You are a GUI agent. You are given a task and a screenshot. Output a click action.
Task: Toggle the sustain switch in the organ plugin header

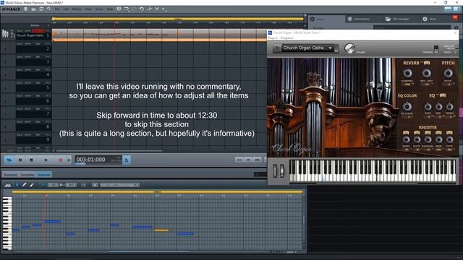pos(436,48)
